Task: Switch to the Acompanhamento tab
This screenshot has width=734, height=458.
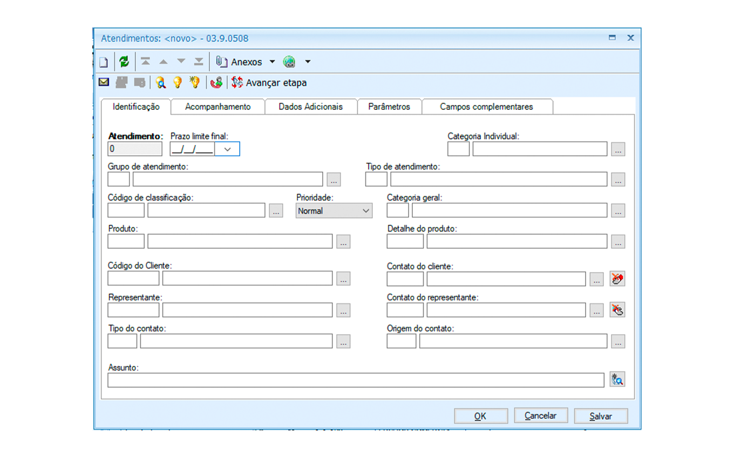Action: [218, 107]
